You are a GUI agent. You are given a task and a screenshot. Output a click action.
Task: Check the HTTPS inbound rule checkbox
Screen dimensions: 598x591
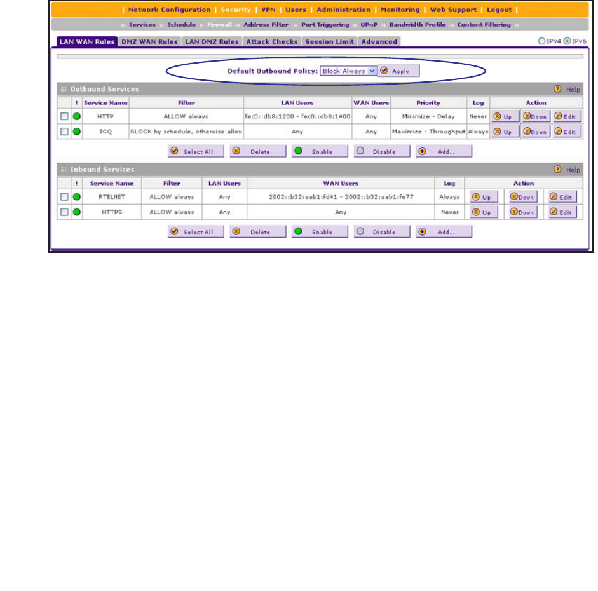(64, 212)
